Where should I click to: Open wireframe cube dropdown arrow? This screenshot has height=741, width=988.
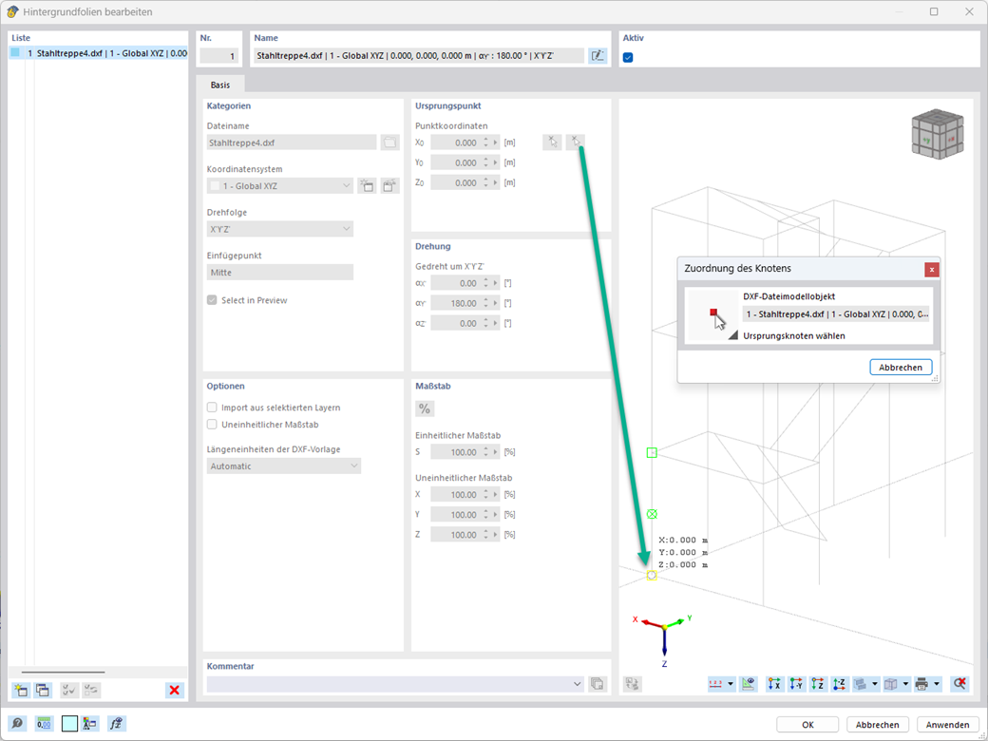(x=906, y=684)
